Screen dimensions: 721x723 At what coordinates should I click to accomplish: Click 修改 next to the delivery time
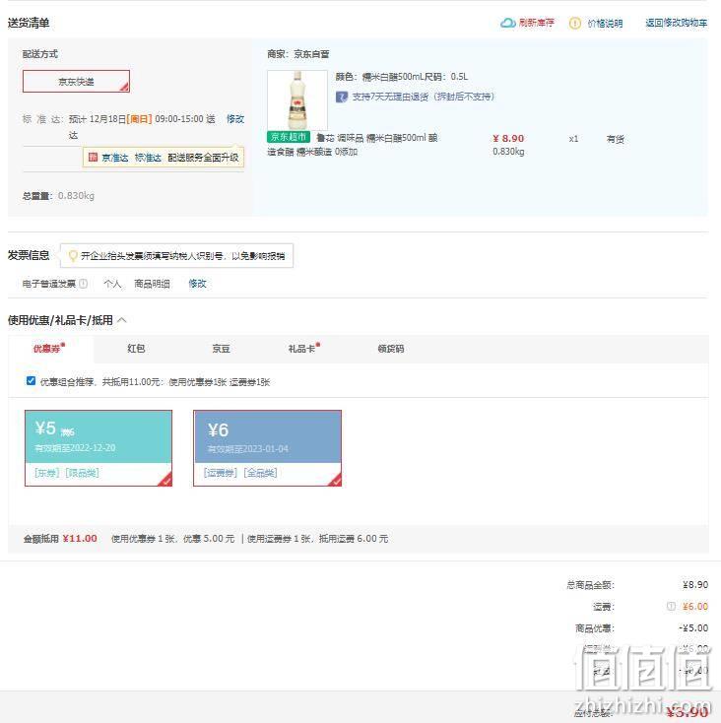tap(235, 119)
